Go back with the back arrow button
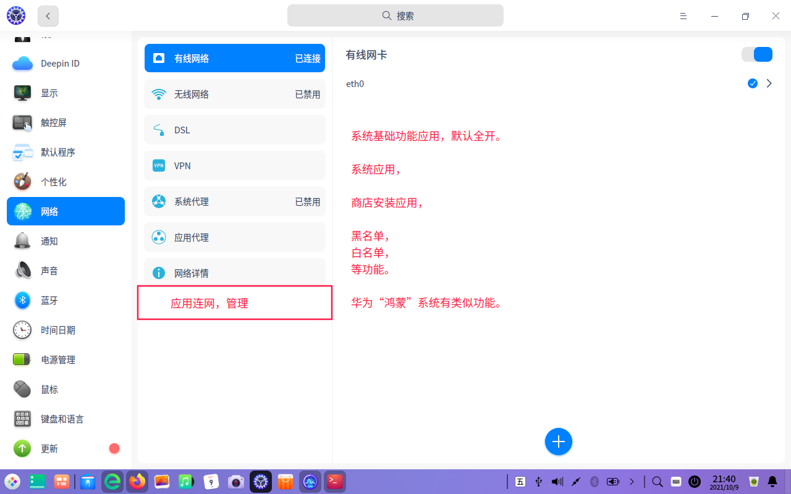This screenshot has width=791, height=494. tap(48, 16)
